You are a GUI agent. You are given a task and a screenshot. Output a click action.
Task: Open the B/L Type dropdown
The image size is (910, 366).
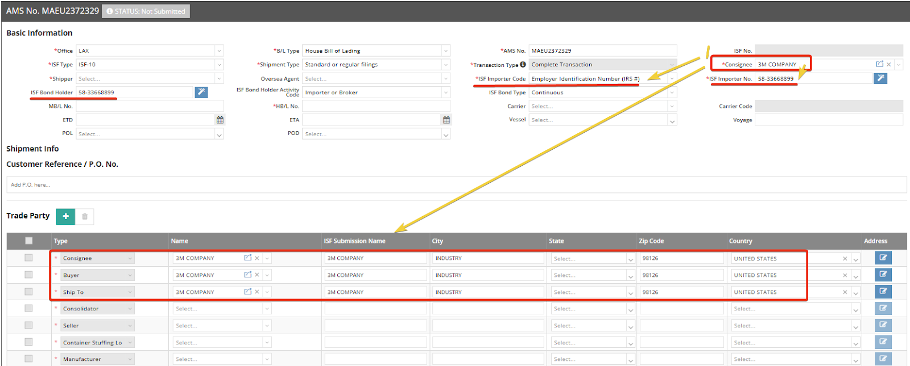pyautogui.click(x=445, y=51)
